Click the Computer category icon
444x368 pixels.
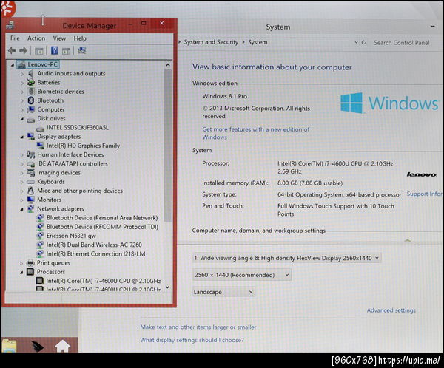coord(30,109)
